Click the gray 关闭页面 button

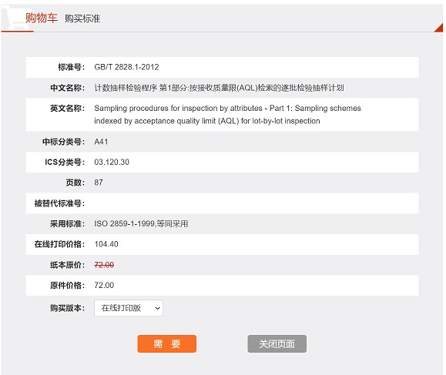[277, 343]
